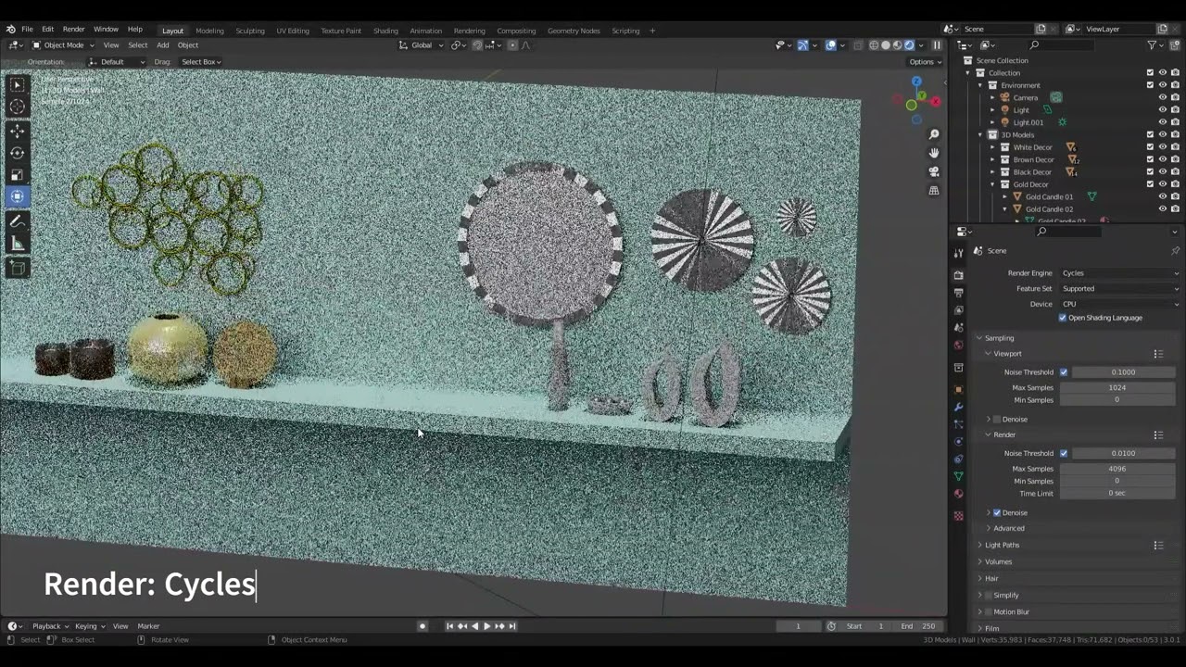Toggle camera view icon in viewport

click(x=934, y=171)
